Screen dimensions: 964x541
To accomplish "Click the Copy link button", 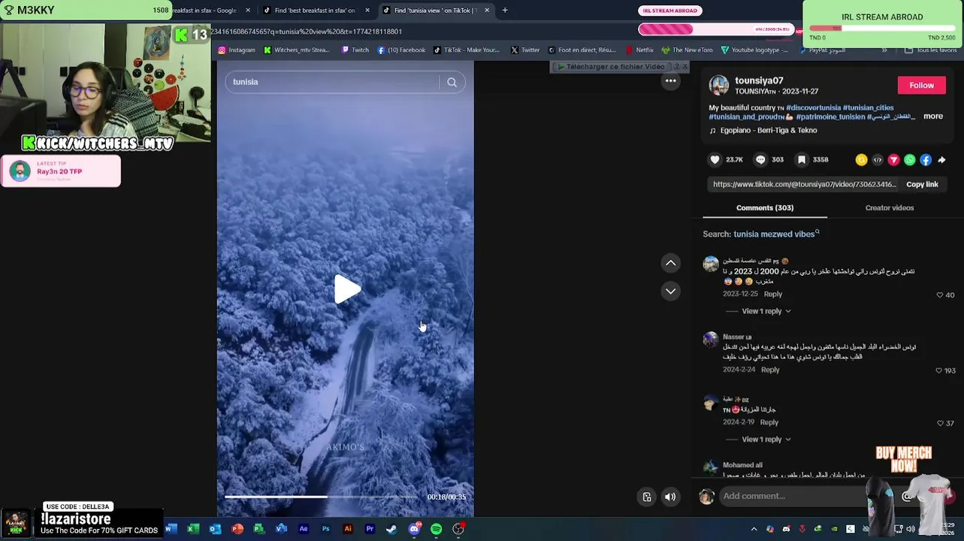I will coord(922,184).
